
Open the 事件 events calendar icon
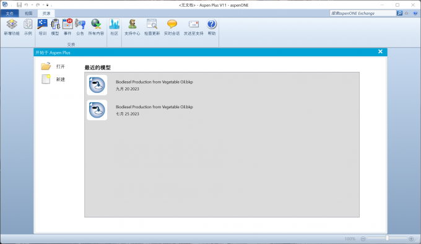pyautogui.click(x=67, y=27)
